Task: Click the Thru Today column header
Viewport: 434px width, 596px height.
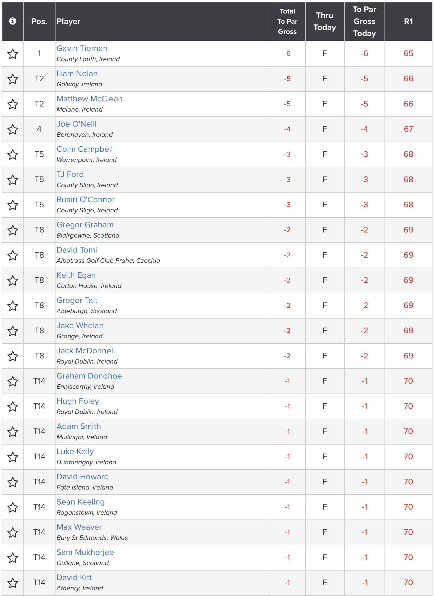Action: pos(325,22)
